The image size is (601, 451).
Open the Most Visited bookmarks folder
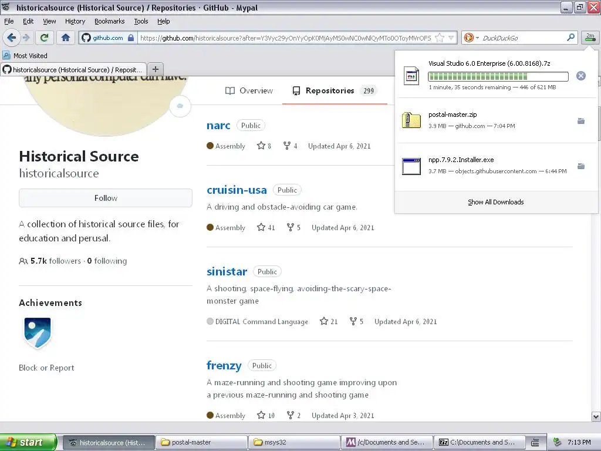point(25,56)
